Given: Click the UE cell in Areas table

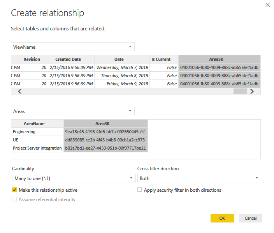Looking at the screenshot, I should coord(37,140).
